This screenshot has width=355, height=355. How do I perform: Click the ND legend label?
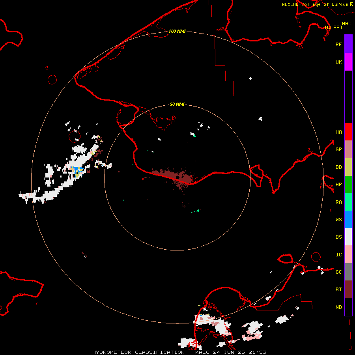click(x=338, y=307)
